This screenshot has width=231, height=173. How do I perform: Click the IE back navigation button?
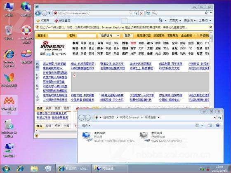38,13
